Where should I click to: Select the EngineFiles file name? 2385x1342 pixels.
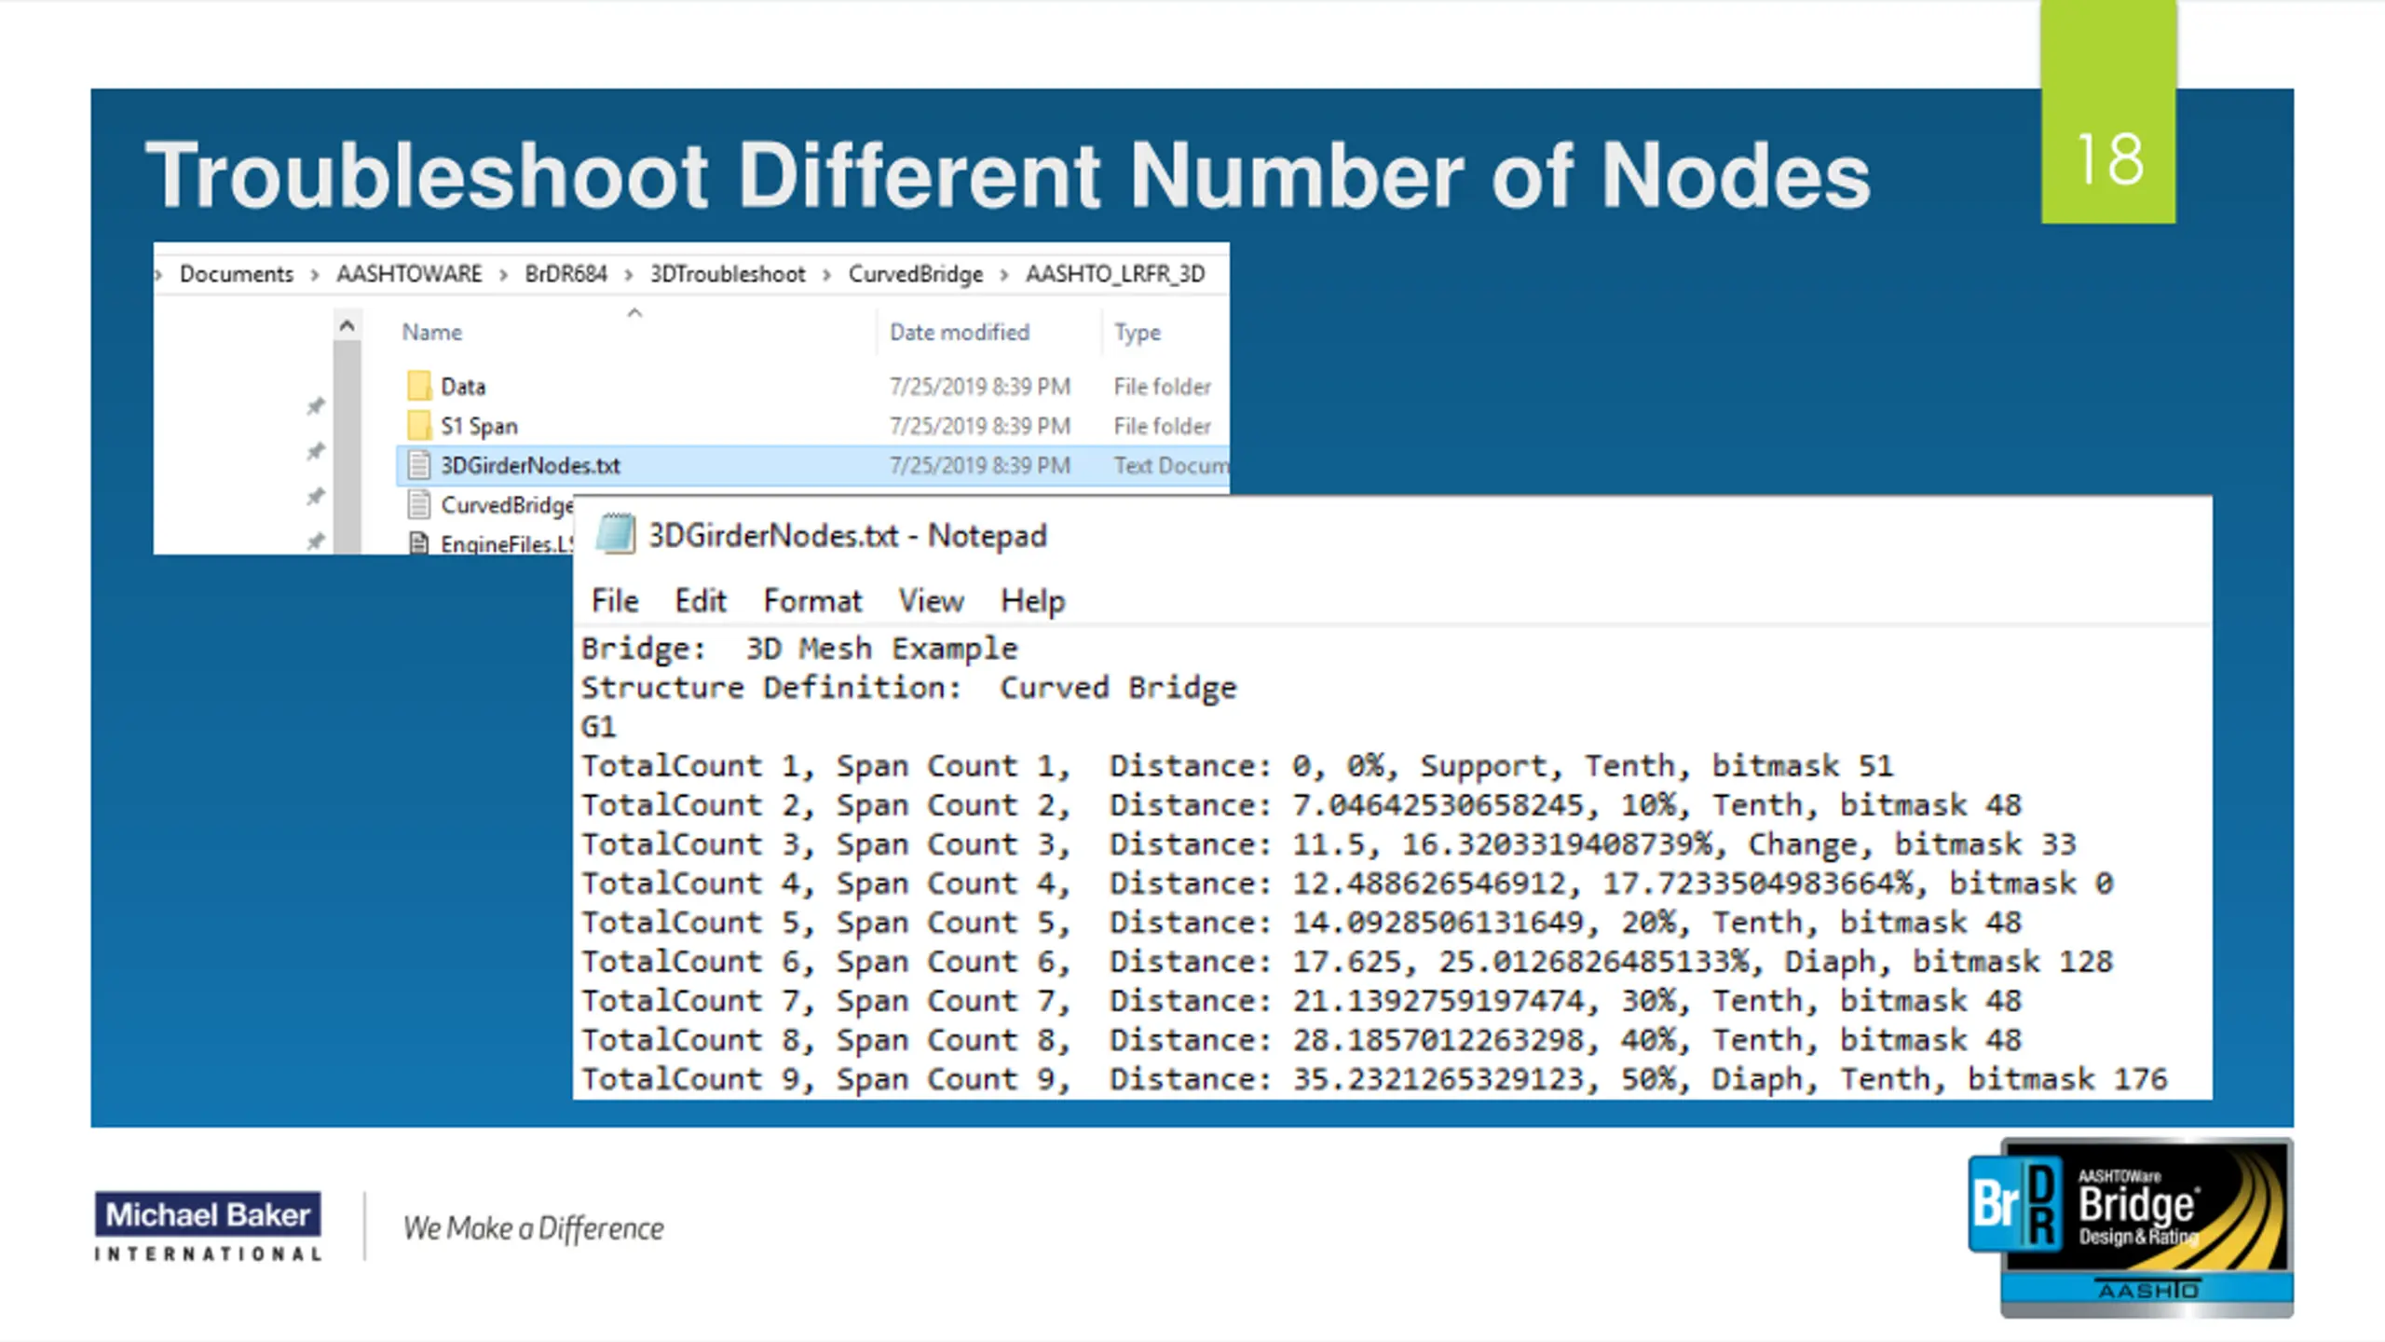pos(507,544)
